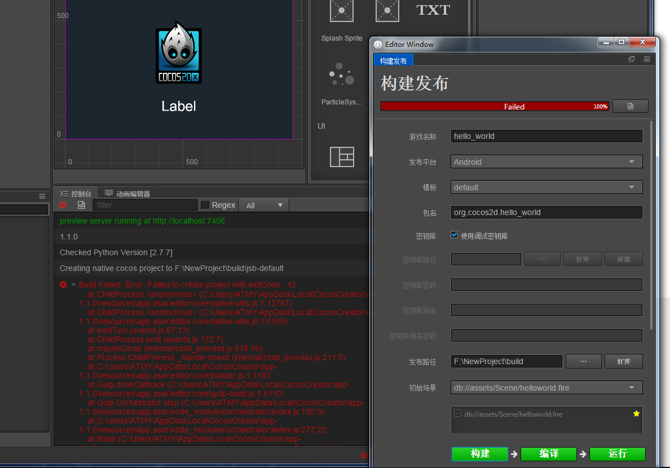The width and height of the screenshot is (670, 468).
Task: Click the Creating native cocos project log line
Action: (x=171, y=268)
